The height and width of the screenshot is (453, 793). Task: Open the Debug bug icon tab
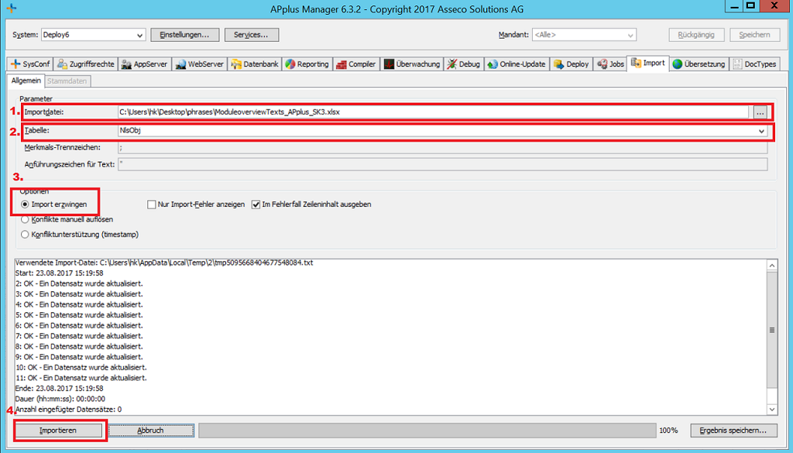[451, 64]
